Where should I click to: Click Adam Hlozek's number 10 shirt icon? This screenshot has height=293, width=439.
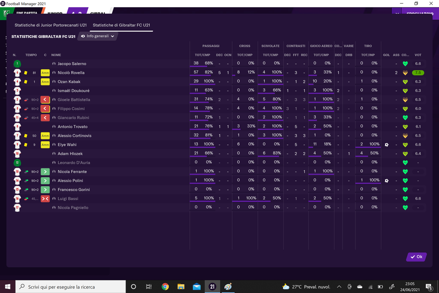pos(17,153)
